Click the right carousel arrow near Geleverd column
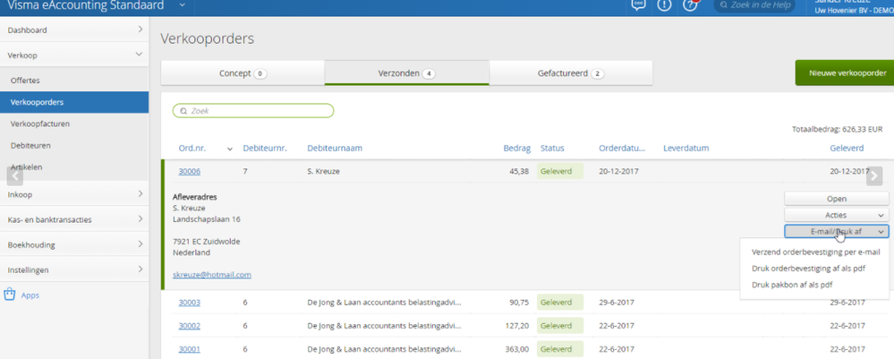 coord(874,176)
